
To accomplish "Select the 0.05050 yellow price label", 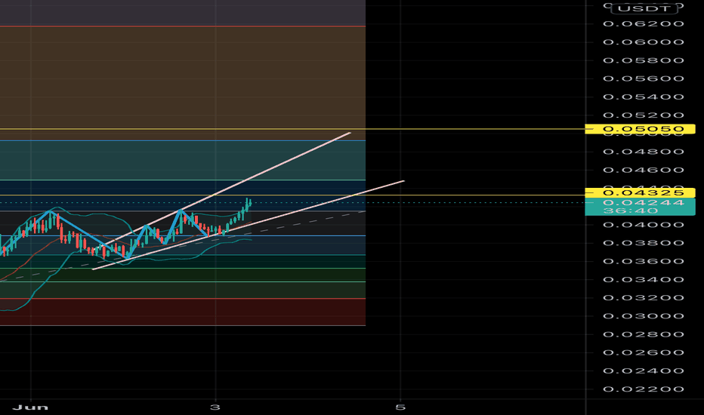I will coord(641,129).
